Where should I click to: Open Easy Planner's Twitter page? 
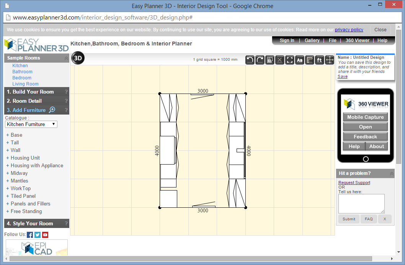37,234
